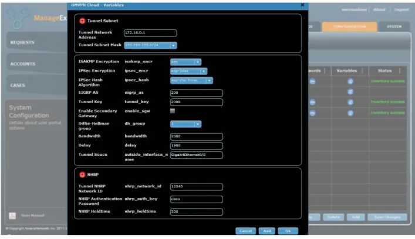Open the User Manual link

tap(32, 216)
